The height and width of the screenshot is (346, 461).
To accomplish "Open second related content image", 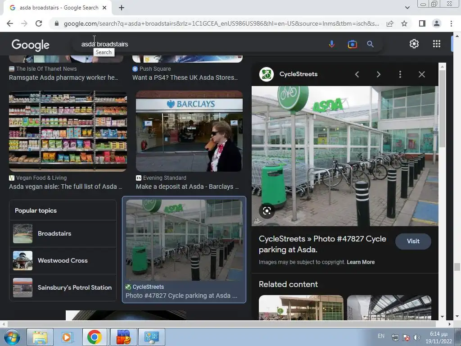I will 389,307.
